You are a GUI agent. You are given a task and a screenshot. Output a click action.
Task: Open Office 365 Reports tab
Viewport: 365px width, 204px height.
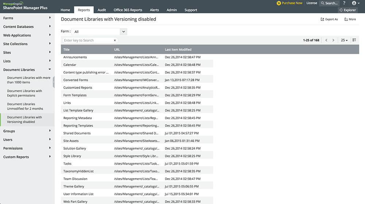128,10
